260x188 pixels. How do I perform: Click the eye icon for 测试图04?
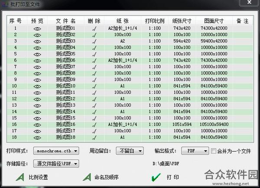(37, 48)
